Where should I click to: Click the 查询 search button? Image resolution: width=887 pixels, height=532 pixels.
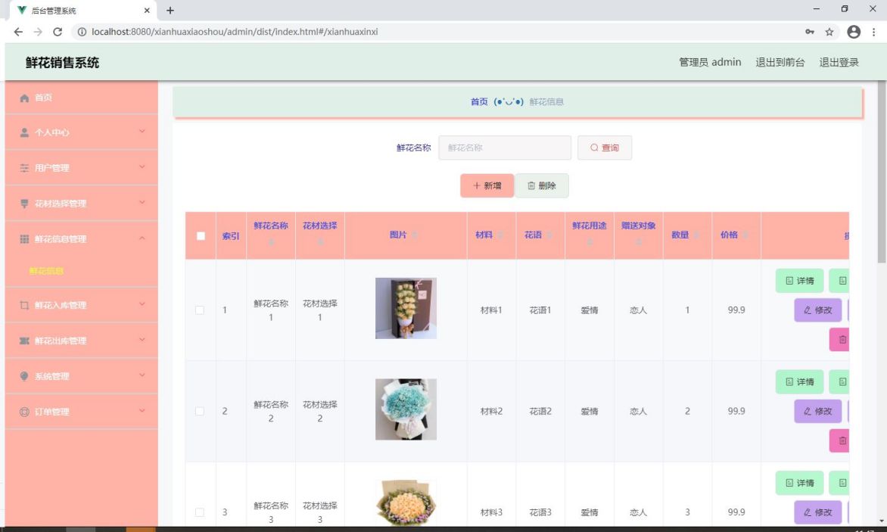(x=605, y=148)
